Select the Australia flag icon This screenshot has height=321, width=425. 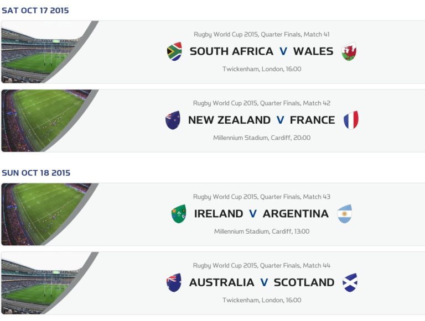(174, 282)
